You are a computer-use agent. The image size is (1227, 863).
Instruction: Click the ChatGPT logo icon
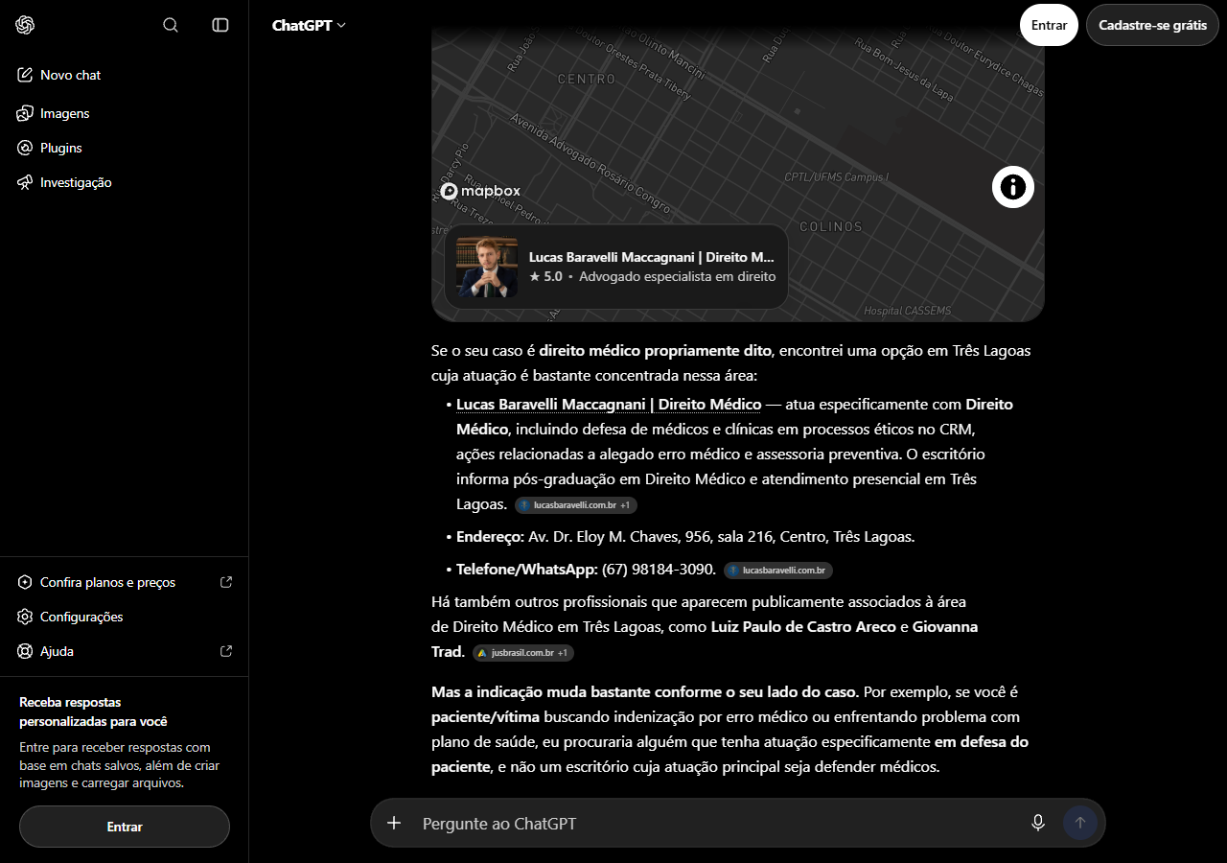click(25, 25)
